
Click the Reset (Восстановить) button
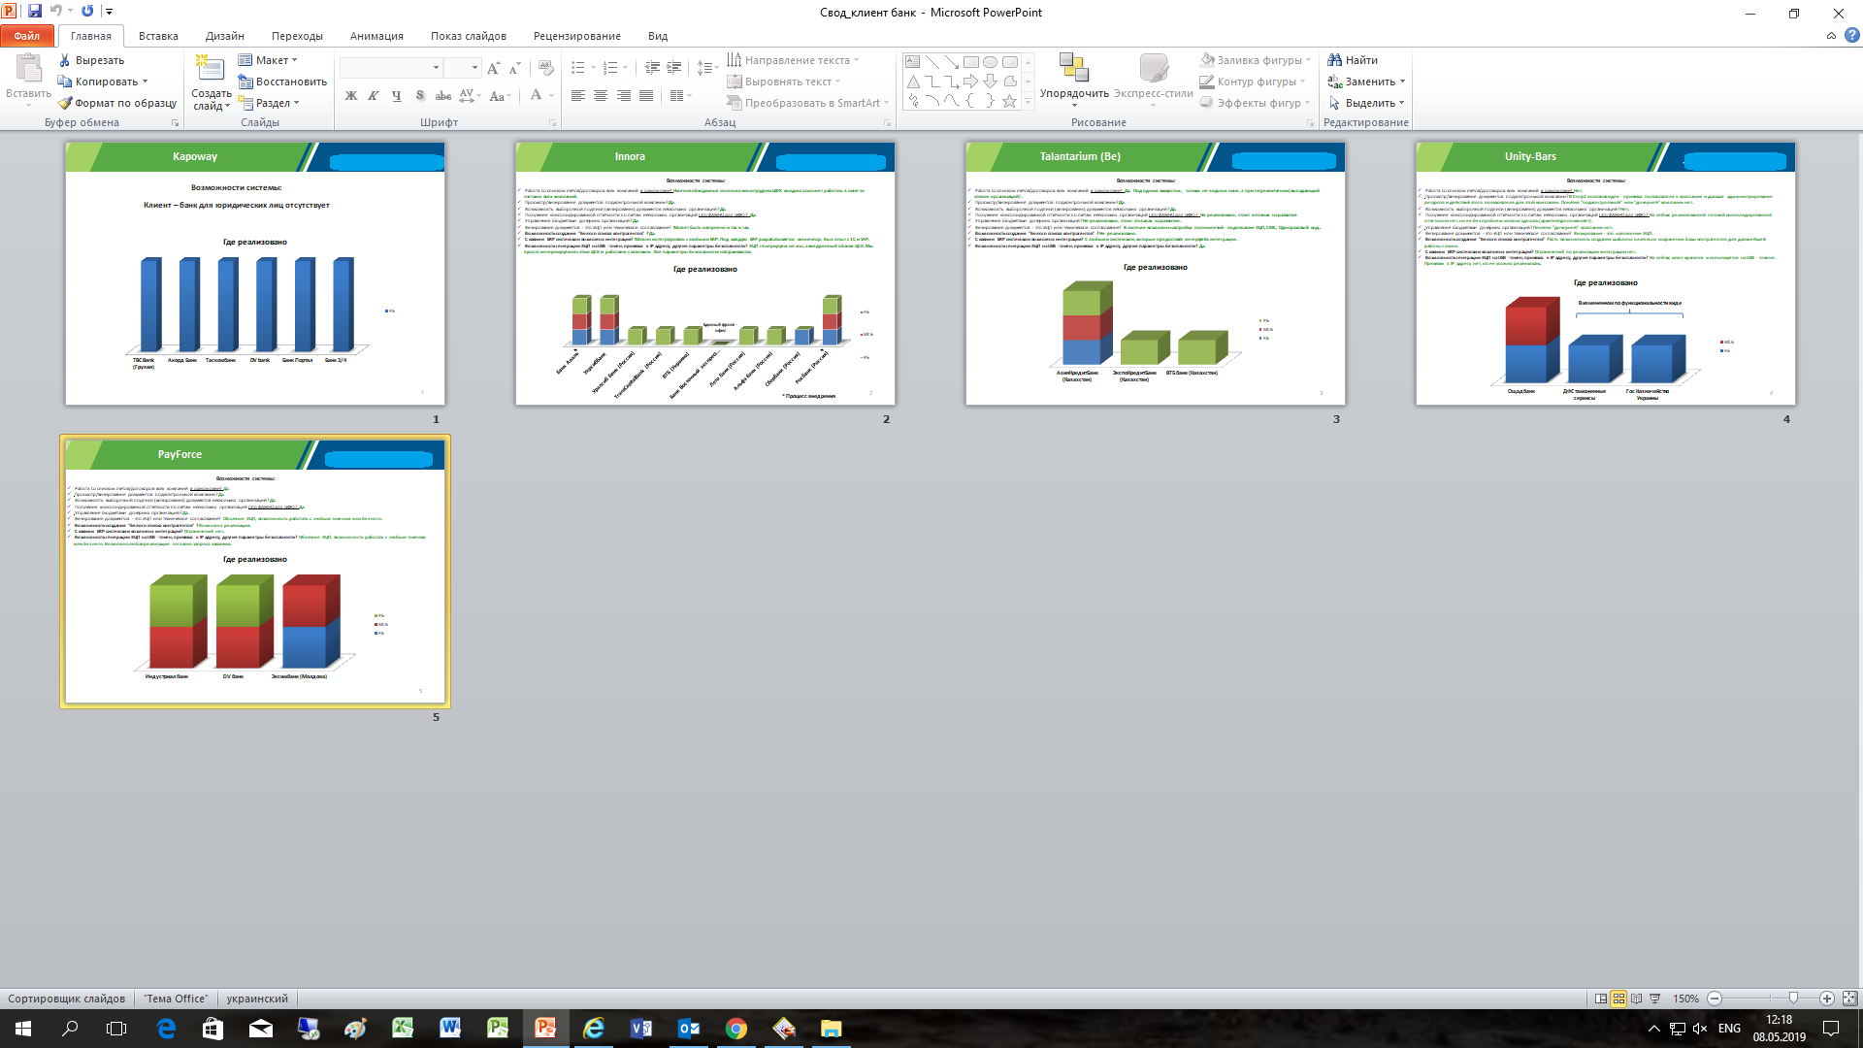282,82
